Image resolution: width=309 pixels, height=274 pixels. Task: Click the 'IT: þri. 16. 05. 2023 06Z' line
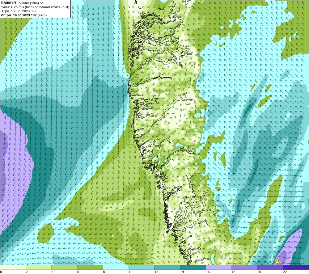tap(19, 11)
